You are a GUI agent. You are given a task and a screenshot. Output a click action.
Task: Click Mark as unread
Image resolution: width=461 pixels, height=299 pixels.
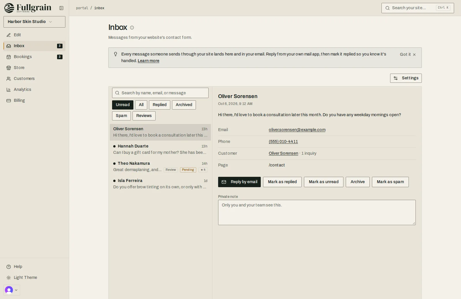tap(324, 182)
